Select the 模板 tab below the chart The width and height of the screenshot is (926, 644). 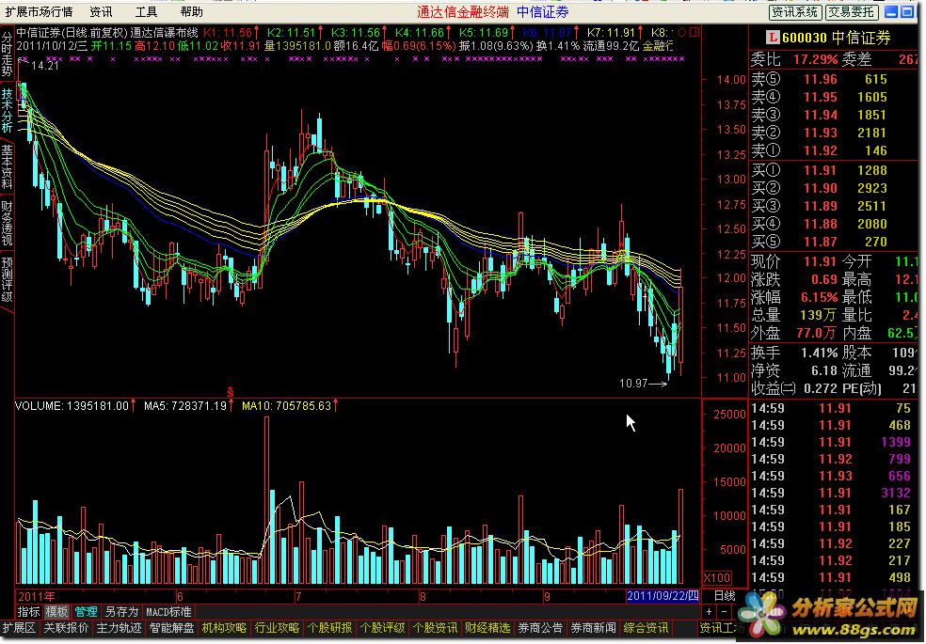click(56, 612)
